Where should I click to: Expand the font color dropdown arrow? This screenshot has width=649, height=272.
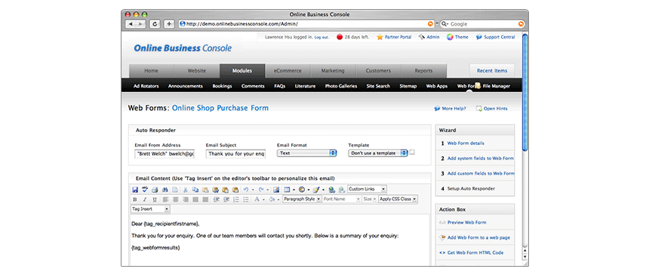[x=263, y=199]
